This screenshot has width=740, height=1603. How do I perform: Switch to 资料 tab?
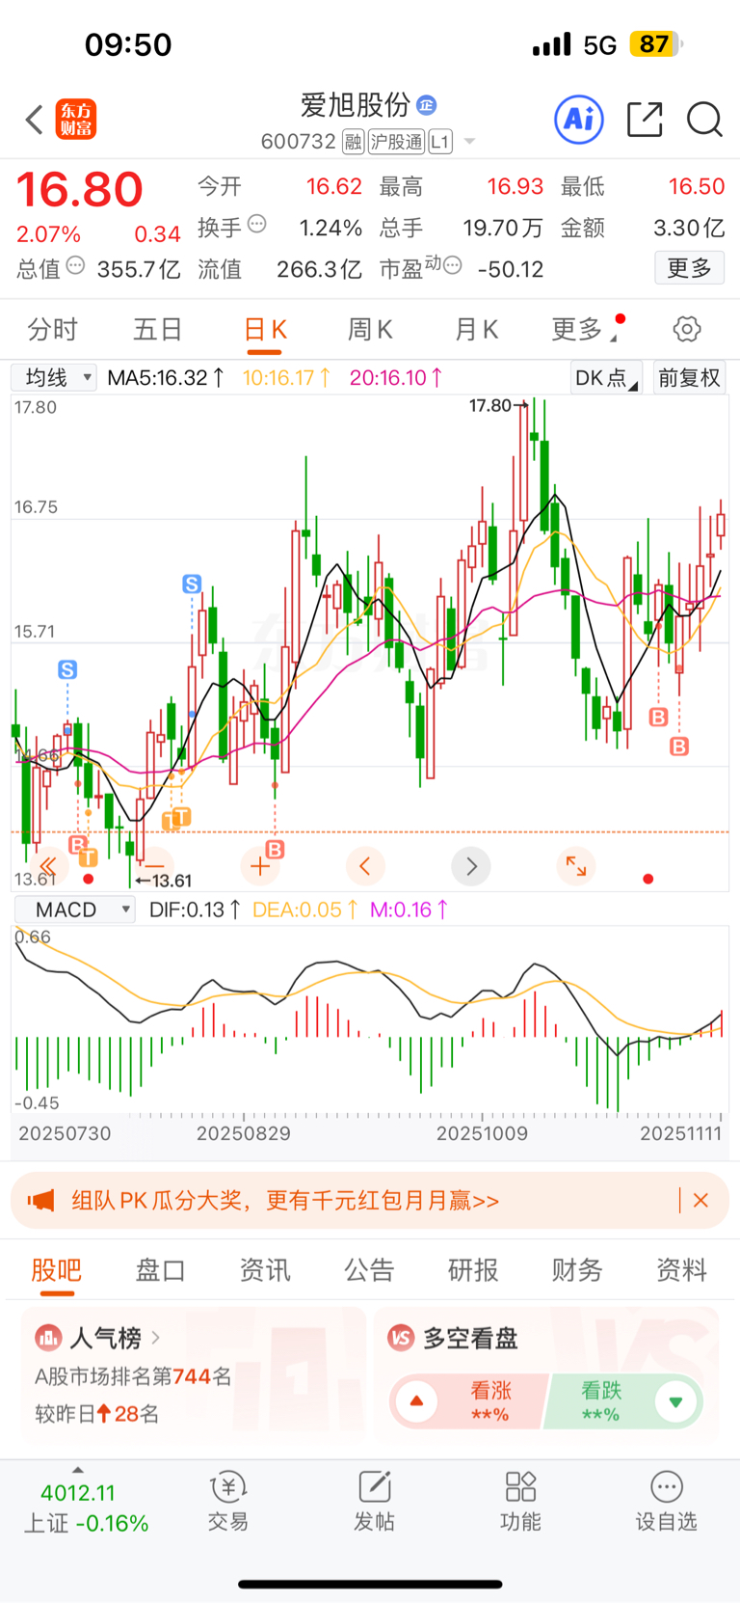(x=681, y=1270)
